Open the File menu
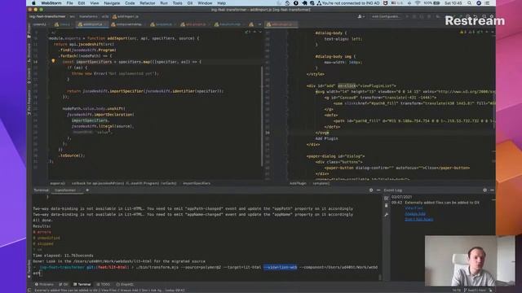 [x=69, y=3]
